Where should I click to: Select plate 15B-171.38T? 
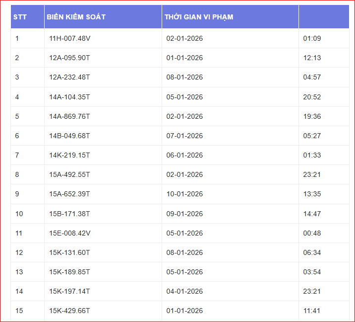click(69, 214)
